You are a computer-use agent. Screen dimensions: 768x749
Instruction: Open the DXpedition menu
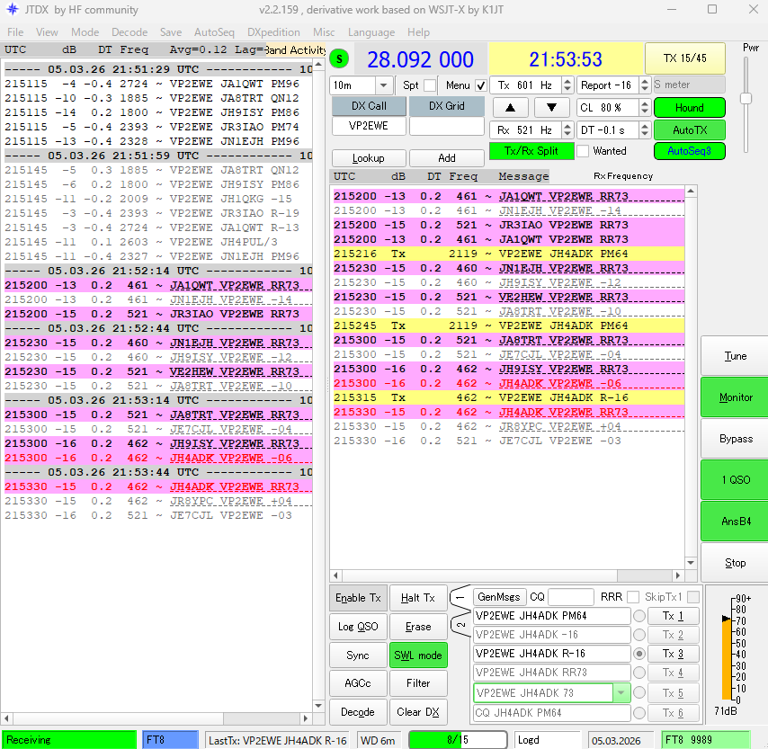273,32
